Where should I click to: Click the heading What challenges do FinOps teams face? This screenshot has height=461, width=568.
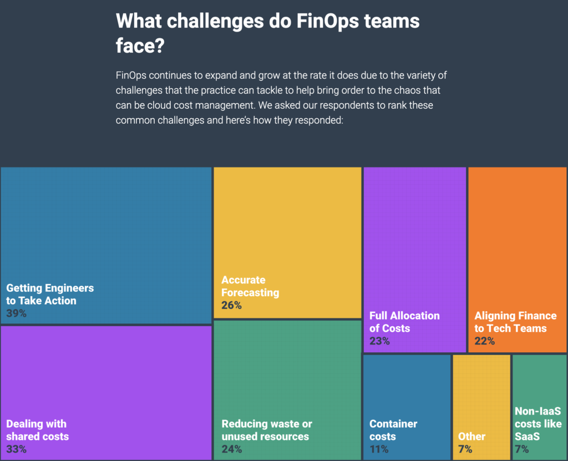tap(268, 33)
